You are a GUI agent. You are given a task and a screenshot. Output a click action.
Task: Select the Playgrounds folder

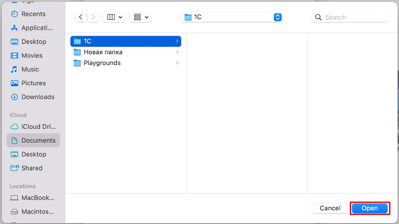(102, 63)
